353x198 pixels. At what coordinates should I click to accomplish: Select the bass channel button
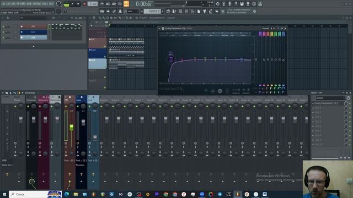tap(33, 32)
